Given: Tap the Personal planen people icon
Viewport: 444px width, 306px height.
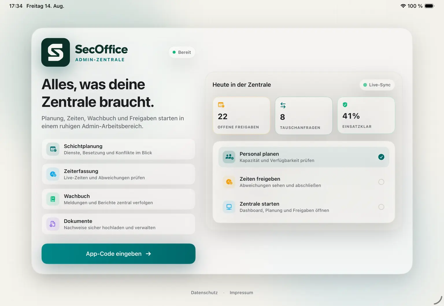Looking at the screenshot, I should click(x=229, y=157).
